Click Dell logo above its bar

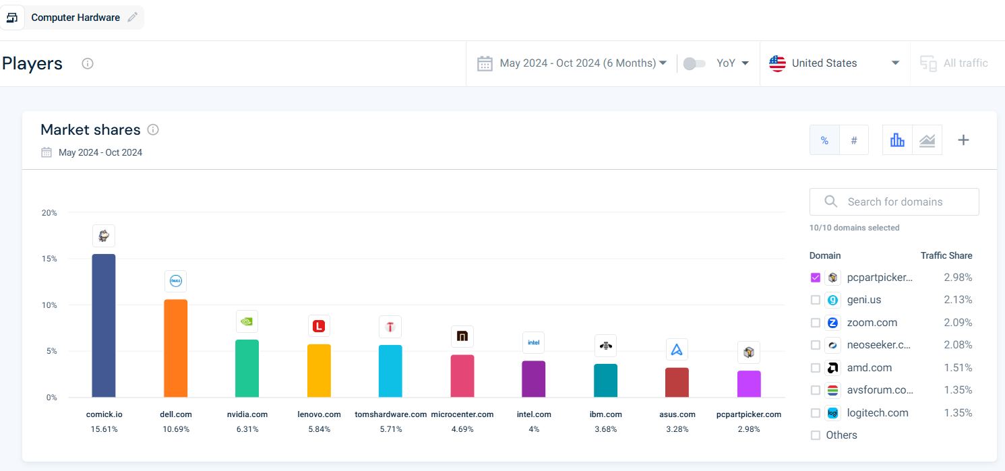click(x=176, y=281)
